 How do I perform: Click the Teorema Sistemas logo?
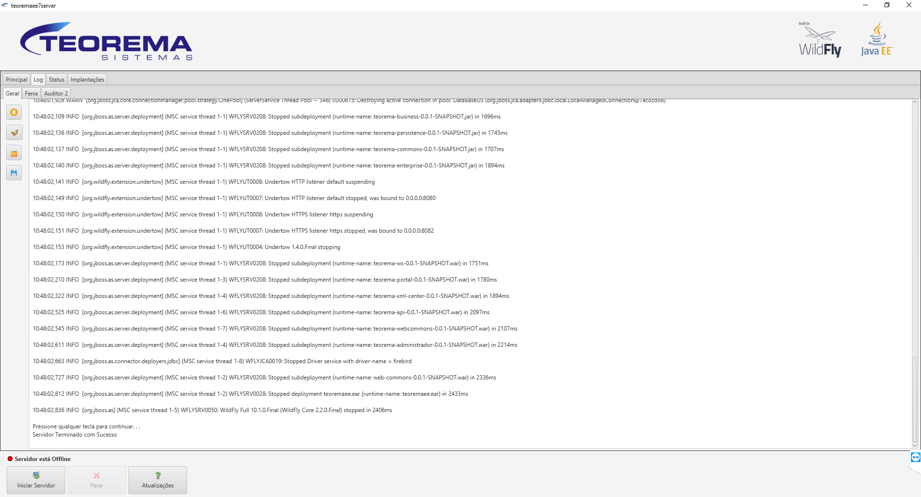(106, 41)
